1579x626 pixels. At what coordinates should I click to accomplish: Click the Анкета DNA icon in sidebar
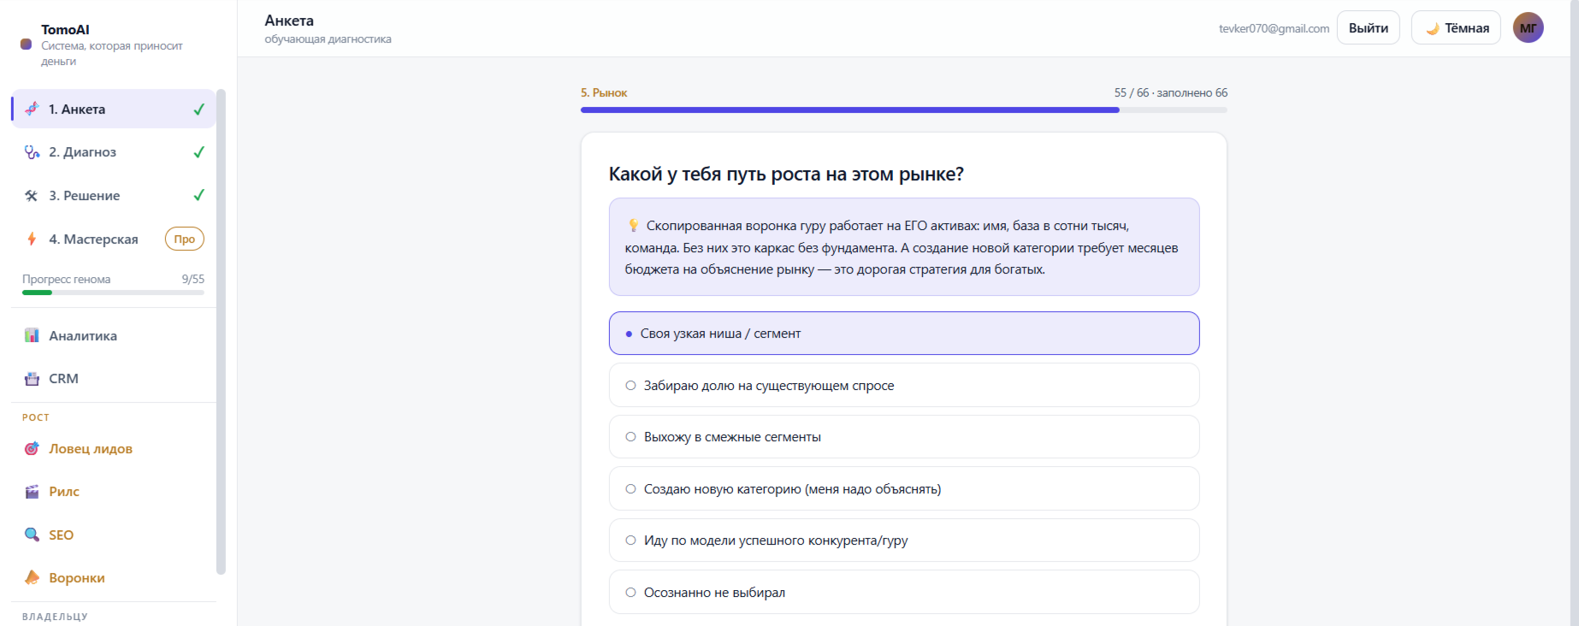[x=32, y=109]
